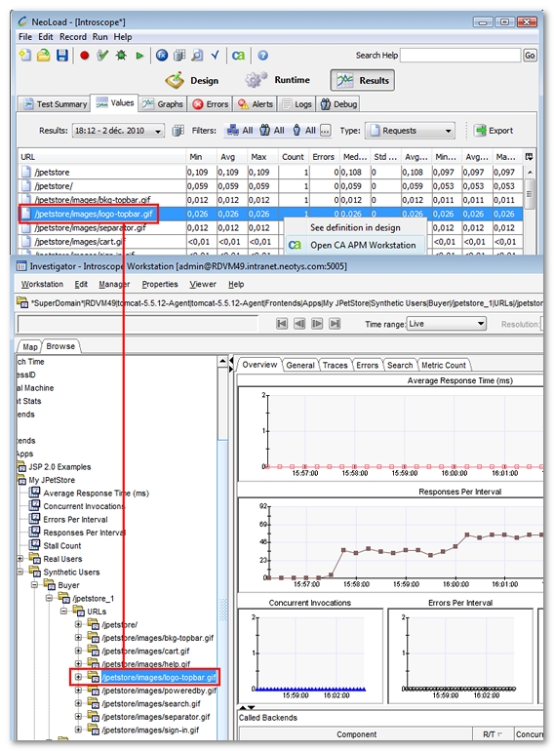Click the blue check mark icon in toolbar

point(216,55)
